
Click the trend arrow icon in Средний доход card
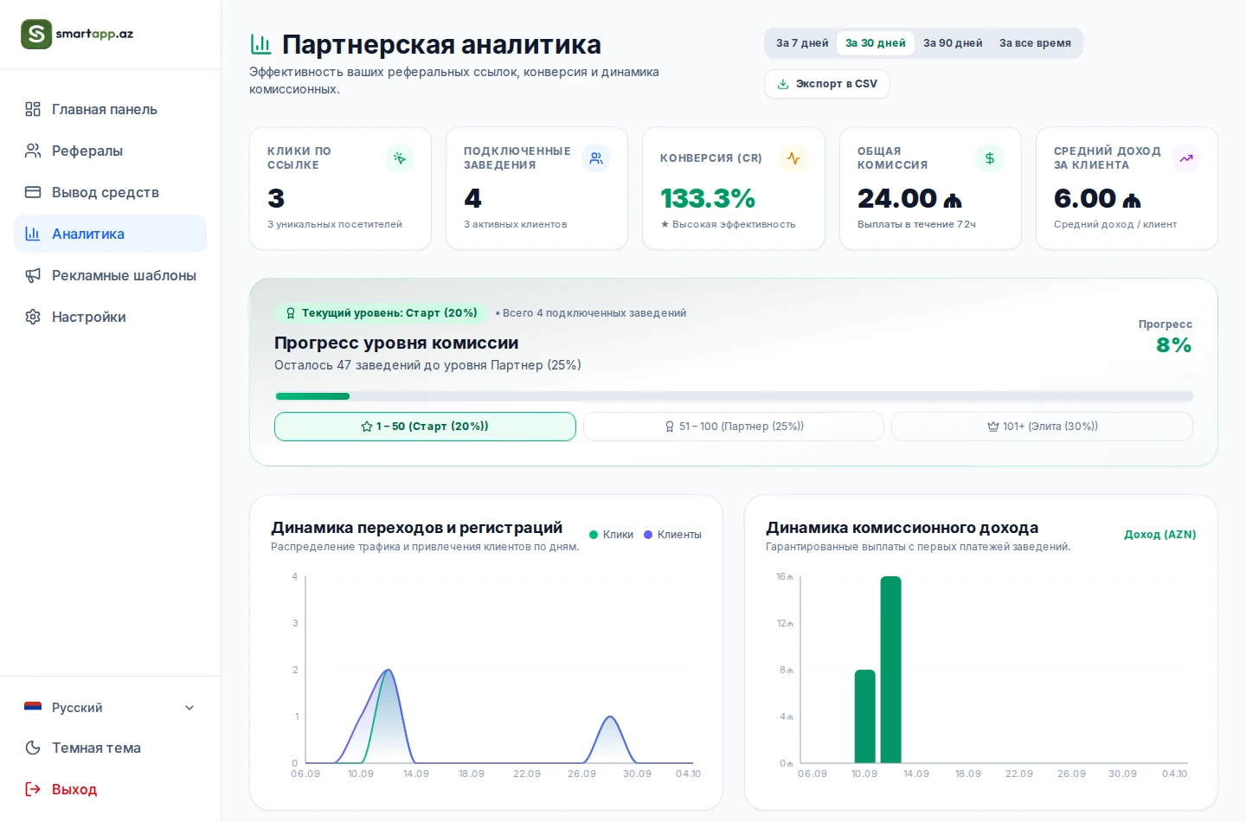(1186, 158)
